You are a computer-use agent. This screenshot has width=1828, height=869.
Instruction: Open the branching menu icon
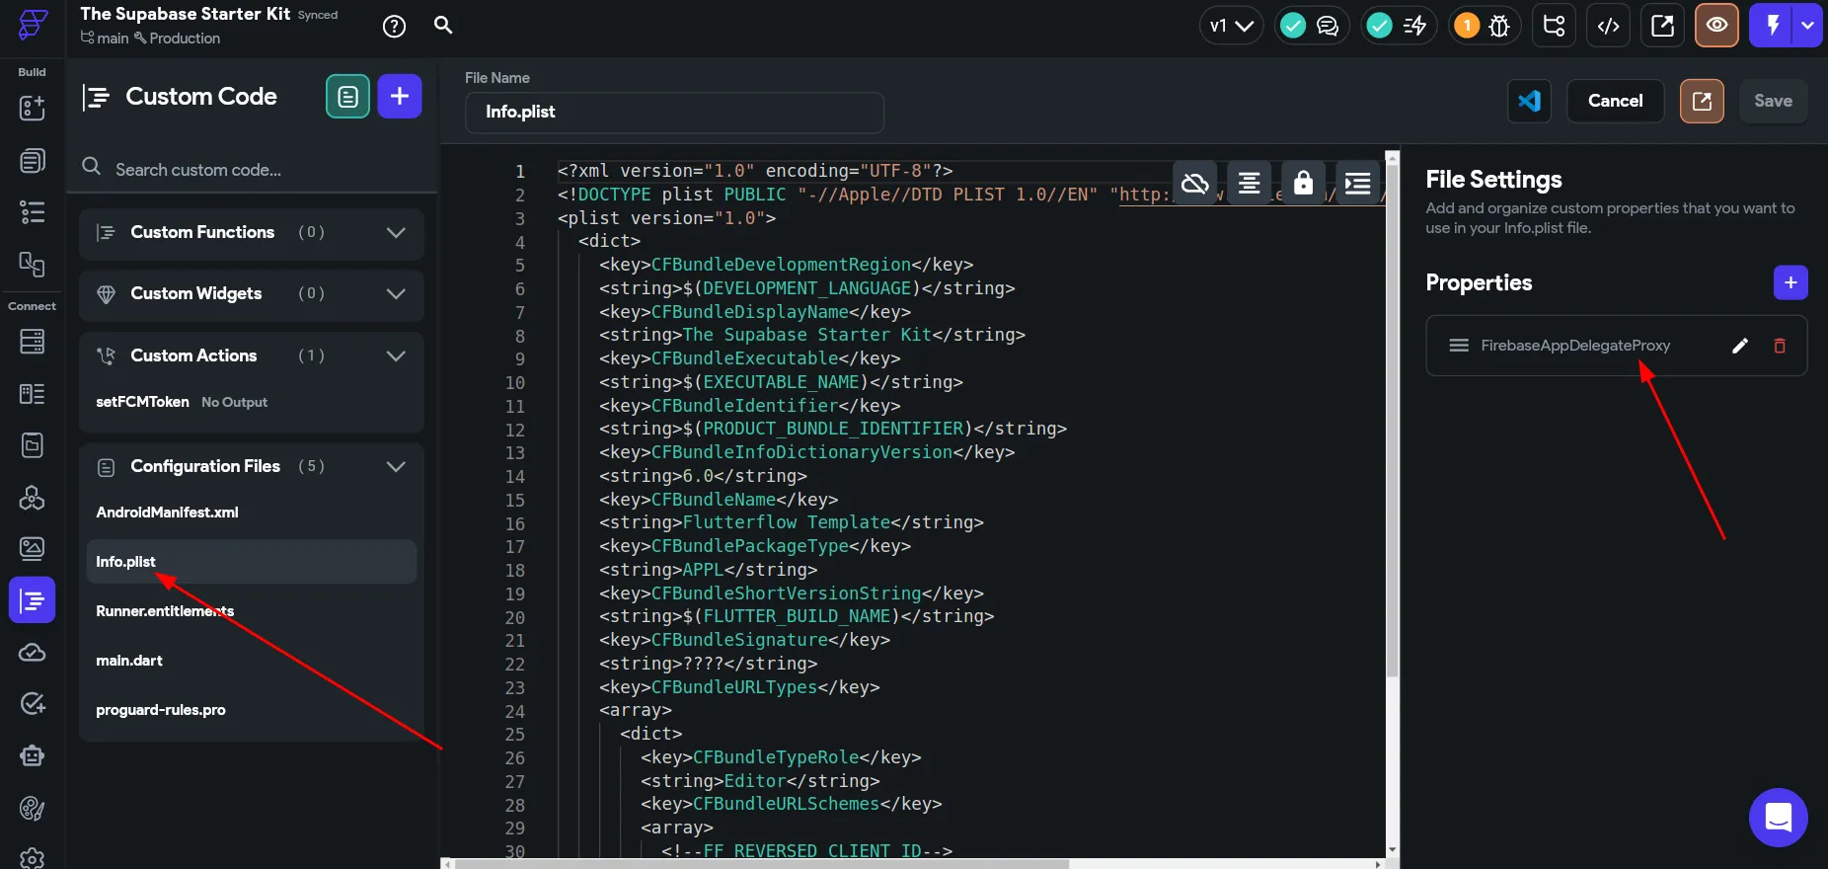(1554, 26)
